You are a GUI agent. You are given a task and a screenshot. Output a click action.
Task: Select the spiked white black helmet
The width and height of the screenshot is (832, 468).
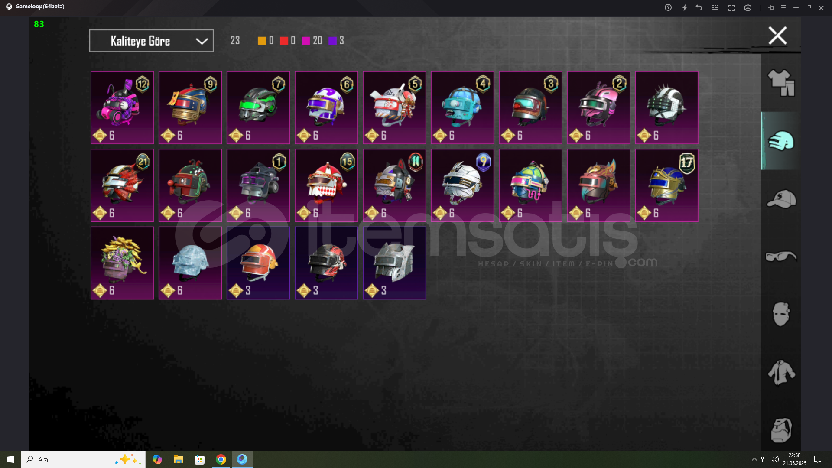[666, 107]
